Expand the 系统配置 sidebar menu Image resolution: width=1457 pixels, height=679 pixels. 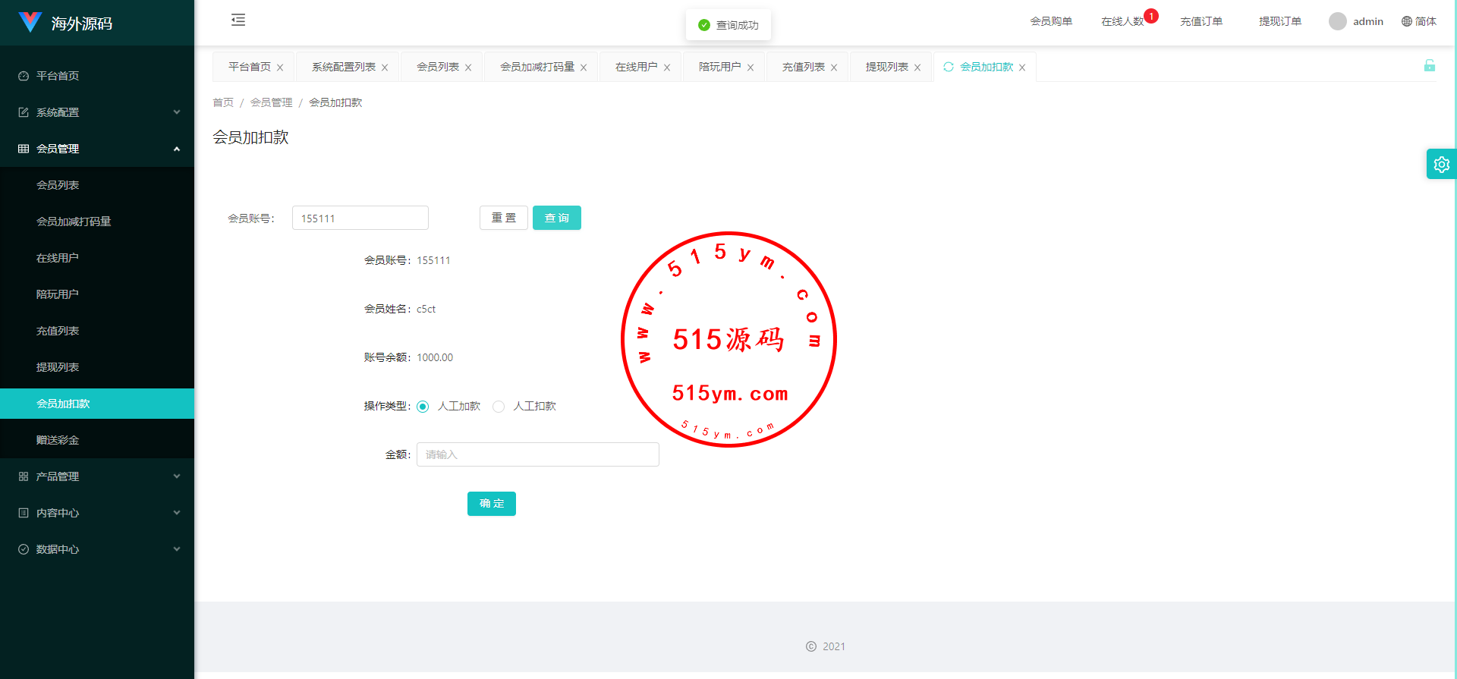[x=97, y=112]
